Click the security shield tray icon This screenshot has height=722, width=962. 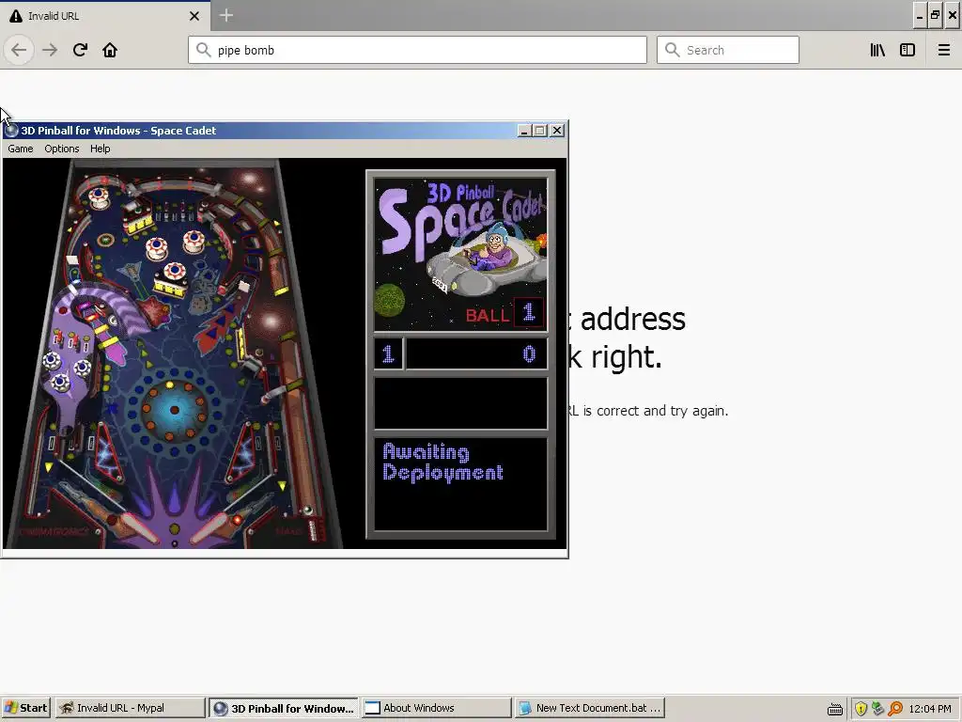(861, 709)
